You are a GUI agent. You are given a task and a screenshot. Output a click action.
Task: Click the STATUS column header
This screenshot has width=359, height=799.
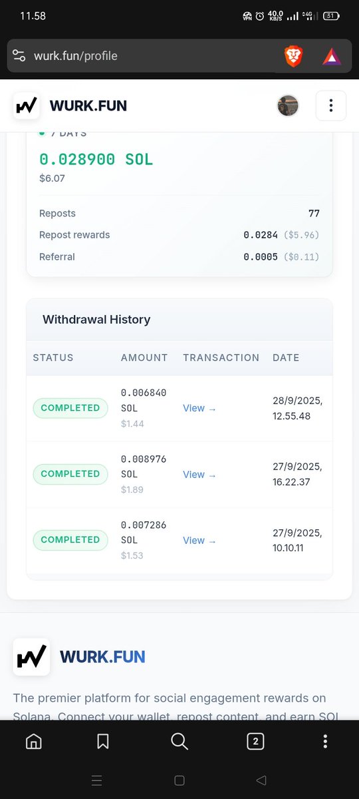[x=53, y=358]
